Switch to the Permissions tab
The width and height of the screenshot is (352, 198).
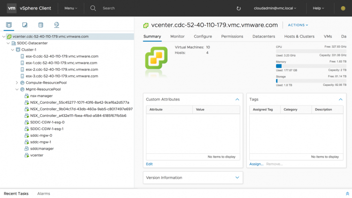(x=232, y=36)
